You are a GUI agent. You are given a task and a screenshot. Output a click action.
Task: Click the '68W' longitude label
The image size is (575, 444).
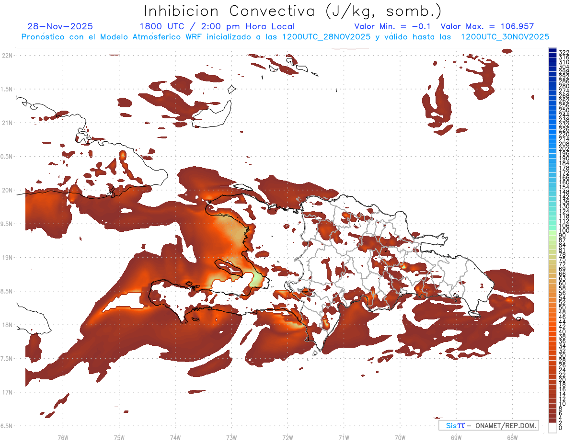click(x=512, y=437)
